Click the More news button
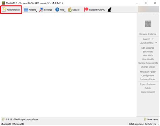 [151, 119]
